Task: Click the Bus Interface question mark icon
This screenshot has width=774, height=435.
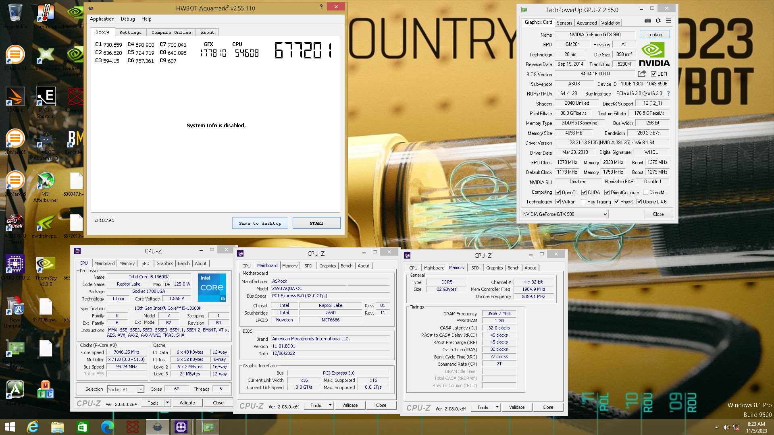Action: (x=668, y=93)
